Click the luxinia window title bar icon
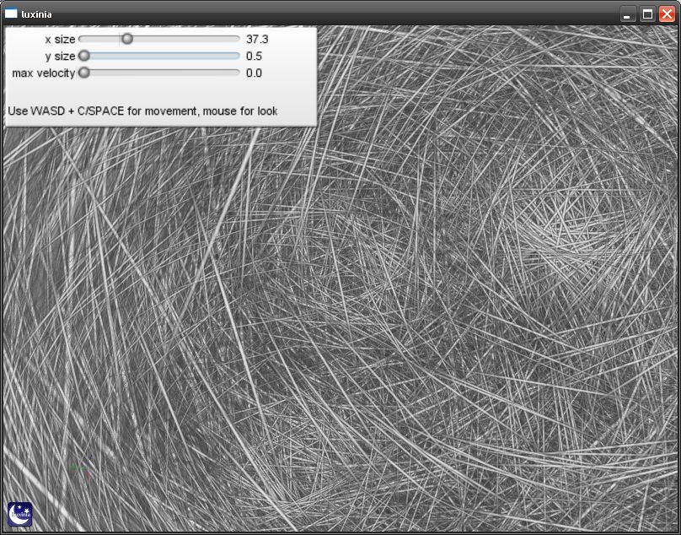The height and width of the screenshot is (535, 681). pos(11,14)
